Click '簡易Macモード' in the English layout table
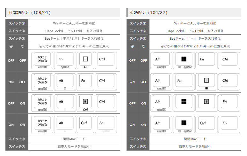The image size is (247, 156). pyautogui.click(x=195, y=139)
